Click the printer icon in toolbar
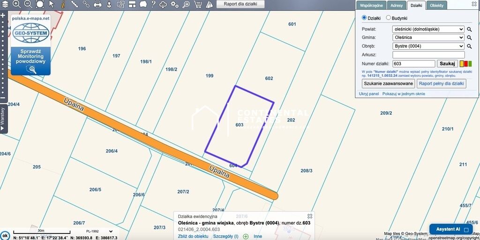 pyautogui.click(x=97, y=4)
